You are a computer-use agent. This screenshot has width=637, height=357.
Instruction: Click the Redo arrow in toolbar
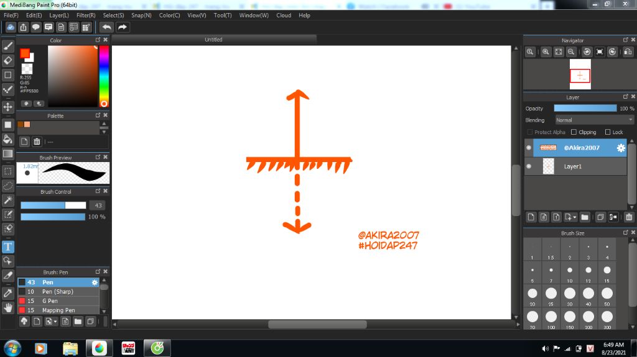(x=122, y=27)
